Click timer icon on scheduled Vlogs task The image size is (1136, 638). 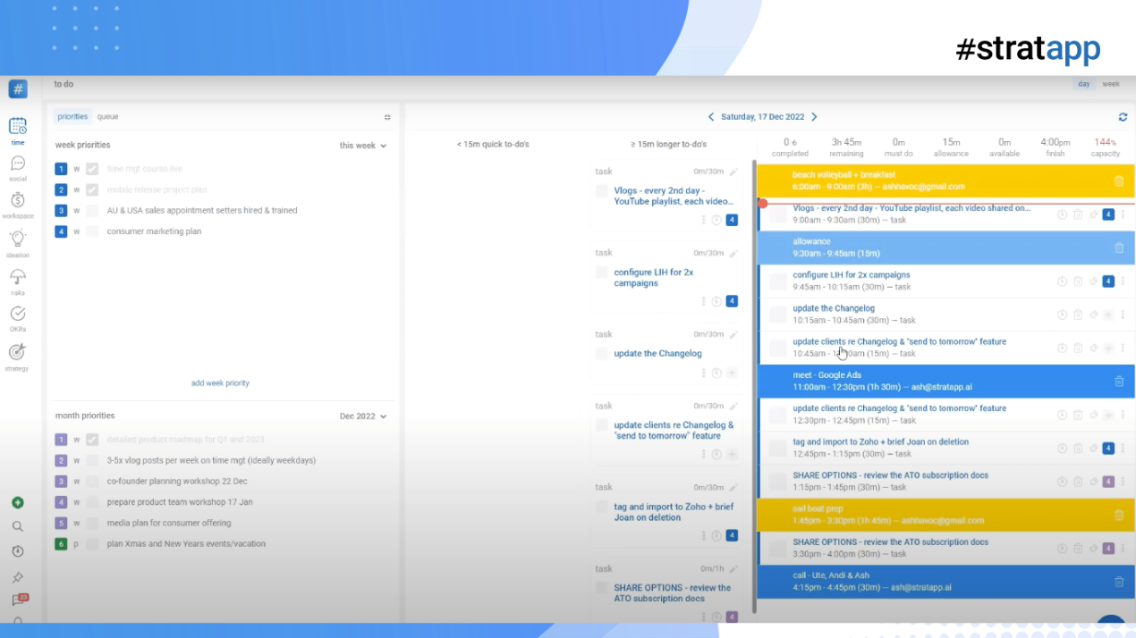pos(1062,214)
